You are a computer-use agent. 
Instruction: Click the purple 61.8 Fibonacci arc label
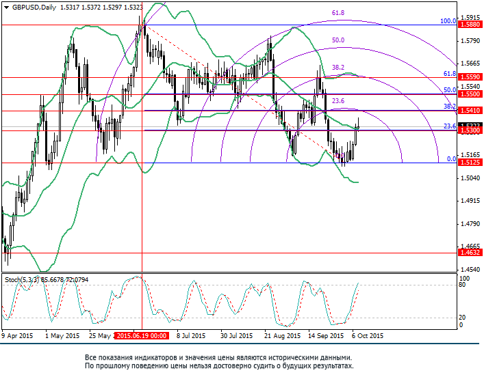(x=338, y=13)
